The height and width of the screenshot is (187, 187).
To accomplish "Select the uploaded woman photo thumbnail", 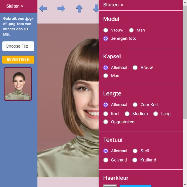I will coord(18,84).
